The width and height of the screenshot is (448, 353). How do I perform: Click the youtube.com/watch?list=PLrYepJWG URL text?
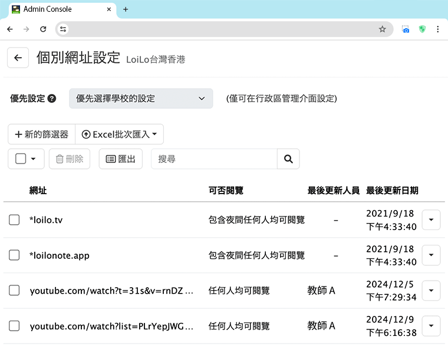111,326
